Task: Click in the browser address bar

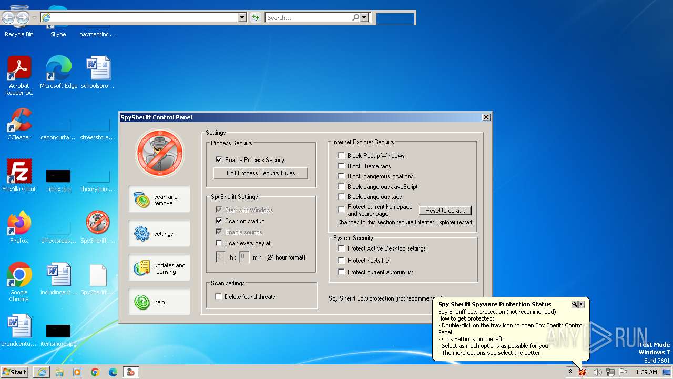Action: 144,17
